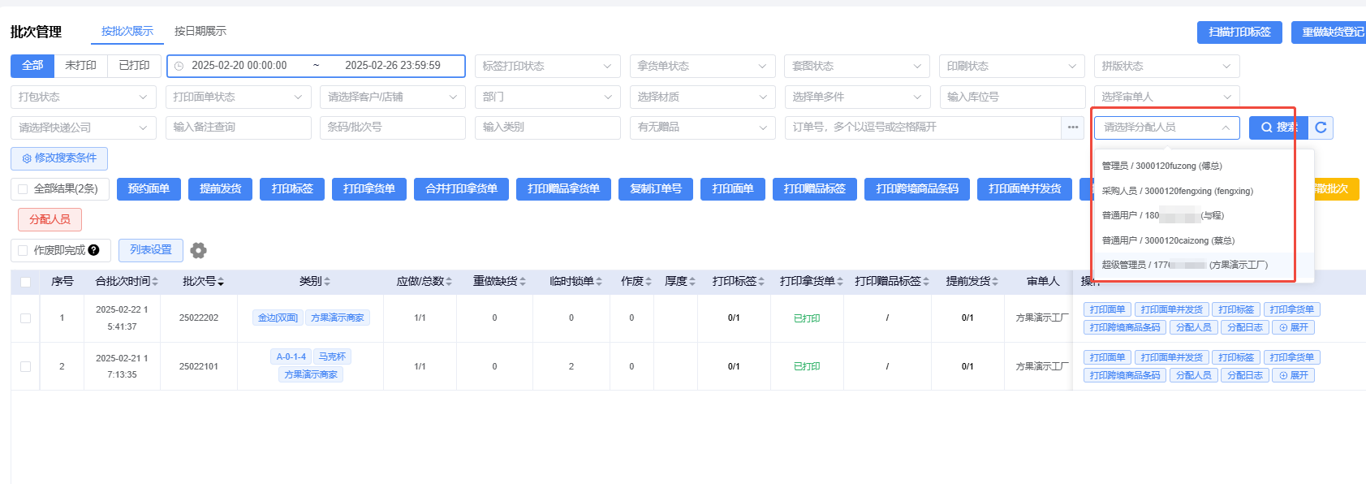Viewport: 1366px width, 484px height.
Task: Click the 预约面单 button
Action: point(149,189)
